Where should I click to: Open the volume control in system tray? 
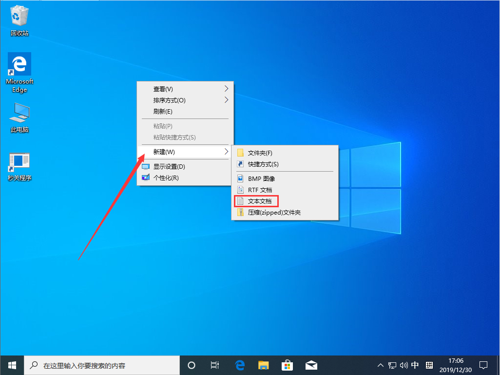click(x=404, y=365)
